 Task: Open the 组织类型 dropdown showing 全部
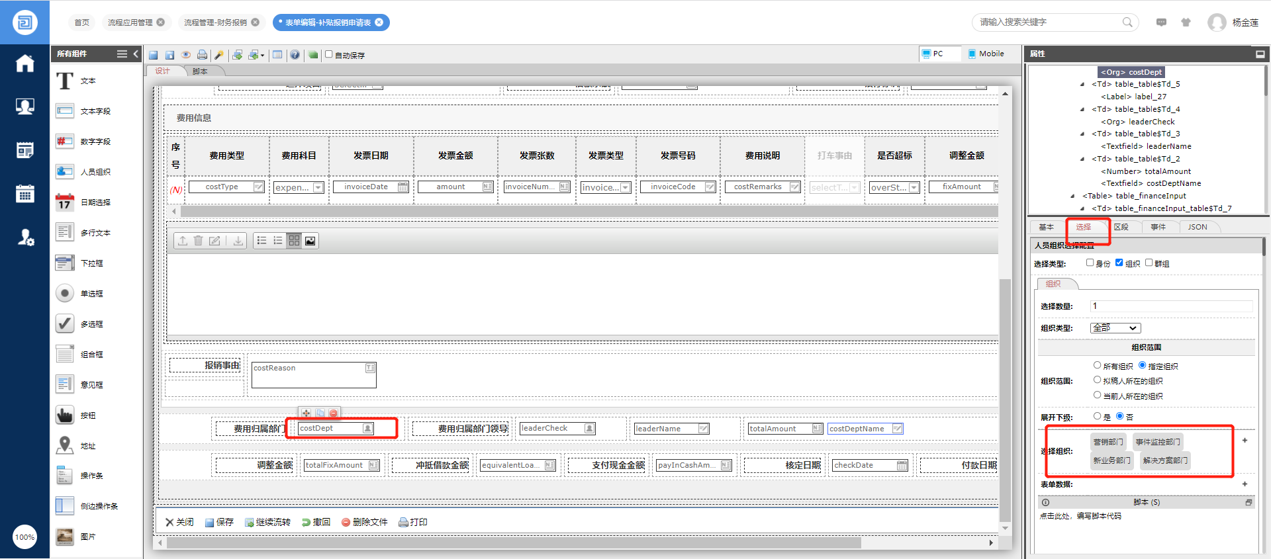[x=1115, y=328]
